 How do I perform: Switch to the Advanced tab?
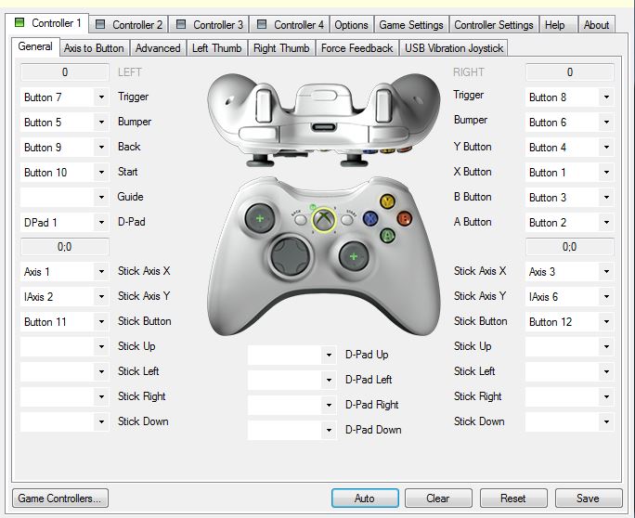pos(158,47)
